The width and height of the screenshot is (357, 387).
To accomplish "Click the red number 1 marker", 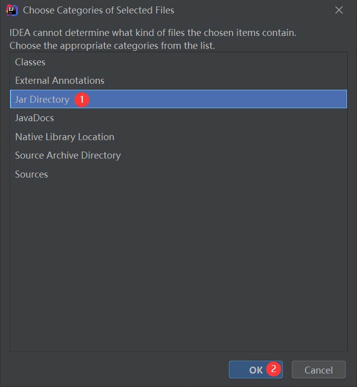I will coord(82,99).
